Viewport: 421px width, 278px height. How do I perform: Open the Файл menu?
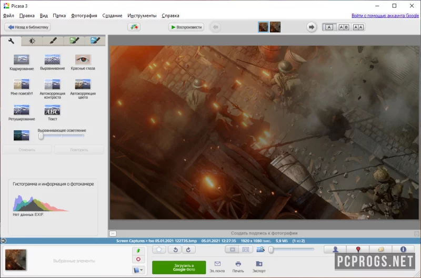[8, 16]
